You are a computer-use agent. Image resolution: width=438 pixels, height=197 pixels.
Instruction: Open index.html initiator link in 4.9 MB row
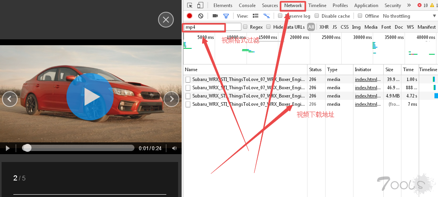point(368,96)
